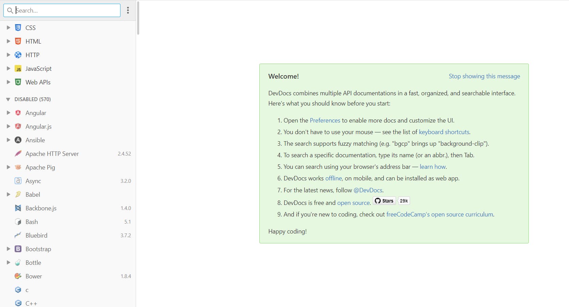Screen dimensions: 569x307
Task: Click the GitHub Stars badge
Action: [384, 201]
